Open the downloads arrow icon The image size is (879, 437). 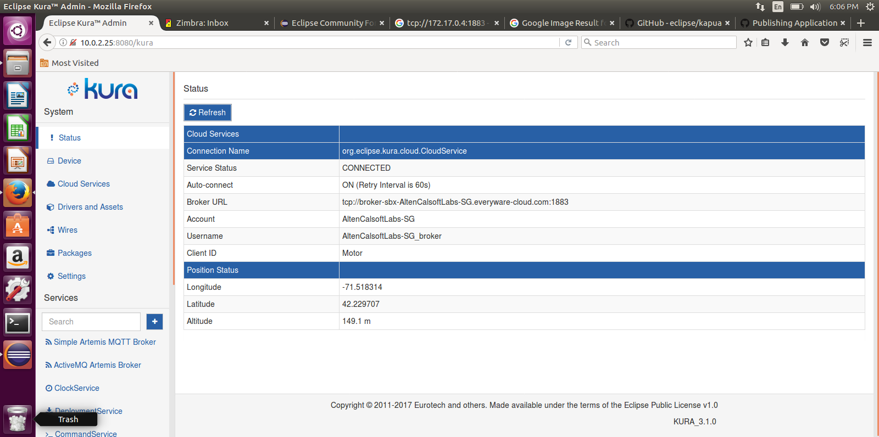click(785, 42)
